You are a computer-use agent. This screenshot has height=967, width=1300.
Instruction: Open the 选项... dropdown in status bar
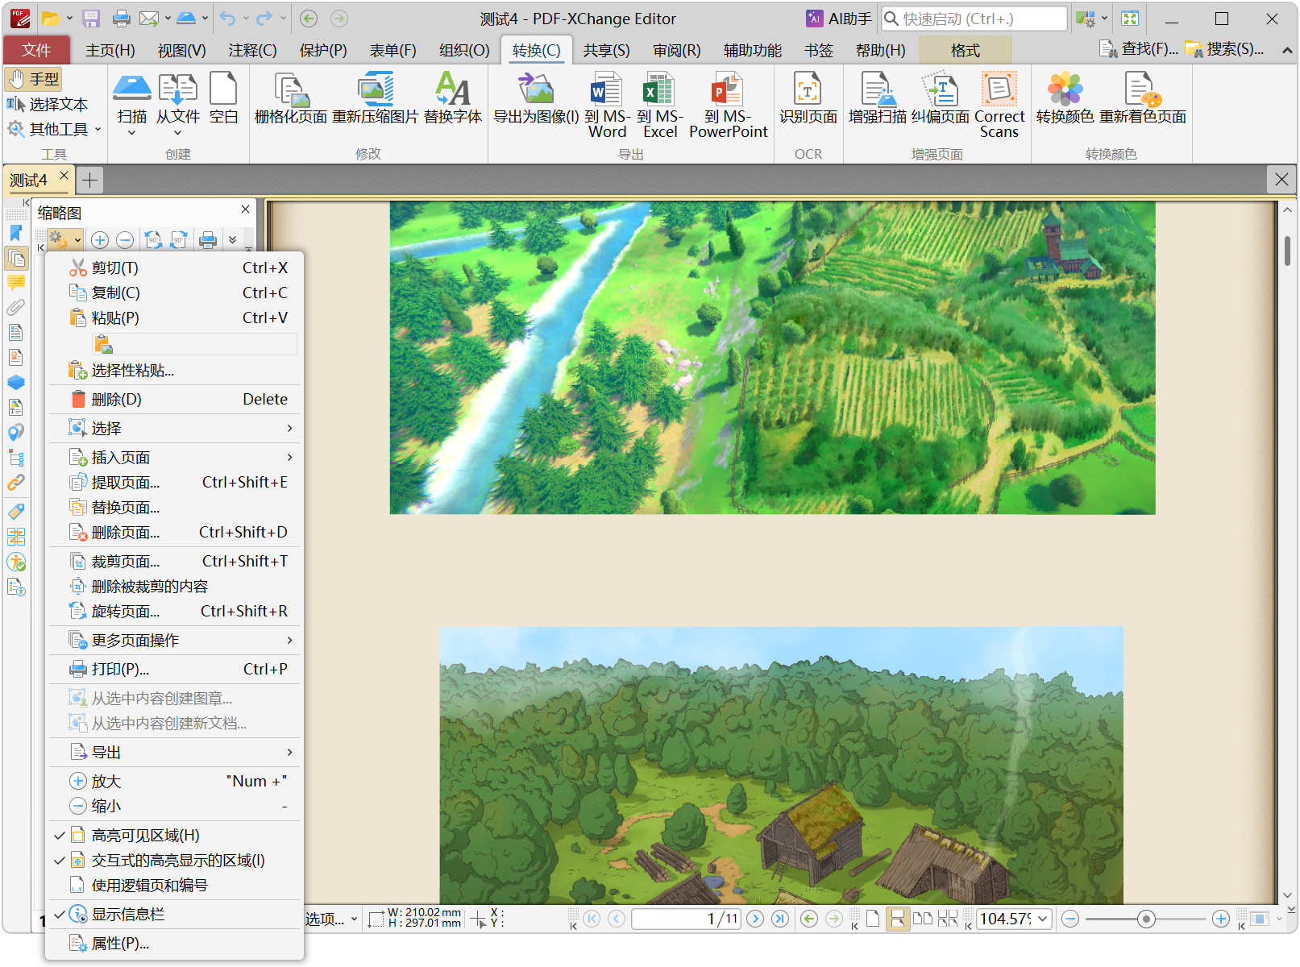tap(331, 919)
